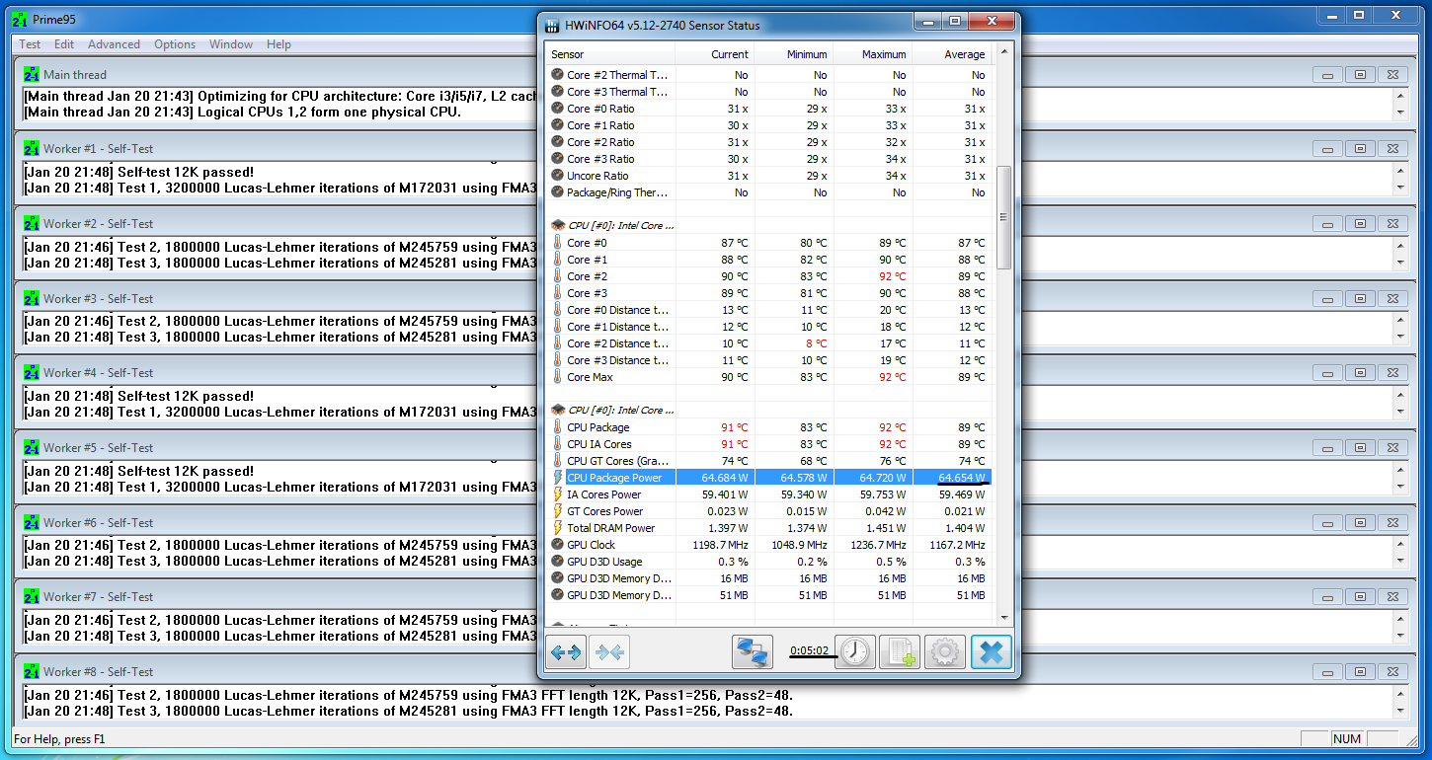Click the Maximum column header
Screen dimensions: 1432x760
[873, 54]
